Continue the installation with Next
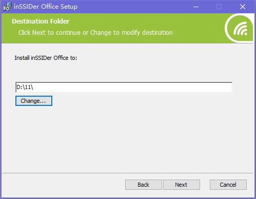 [182, 185]
